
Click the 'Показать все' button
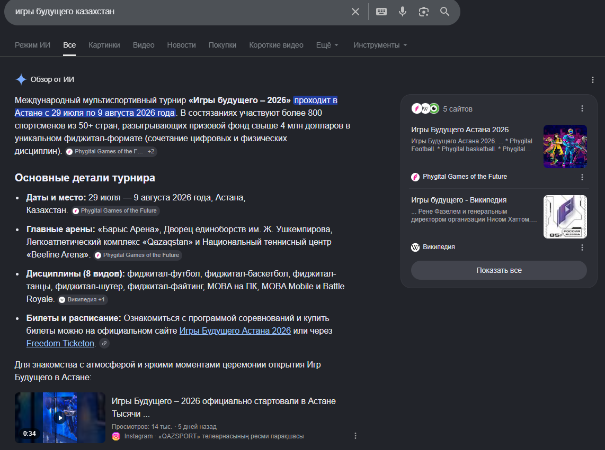coord(499,270)
